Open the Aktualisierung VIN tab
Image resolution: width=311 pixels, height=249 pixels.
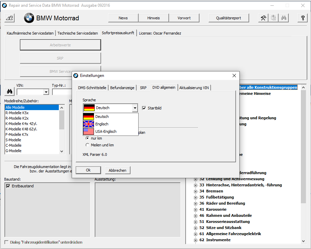[x=194, y=87]
